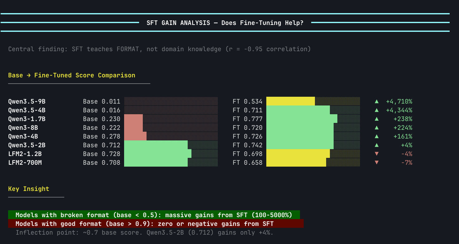Image resolution: width=459 pixels, height=244 pixels.
Task: Select the "FT 0.720" score value
Action: [248, 128]
